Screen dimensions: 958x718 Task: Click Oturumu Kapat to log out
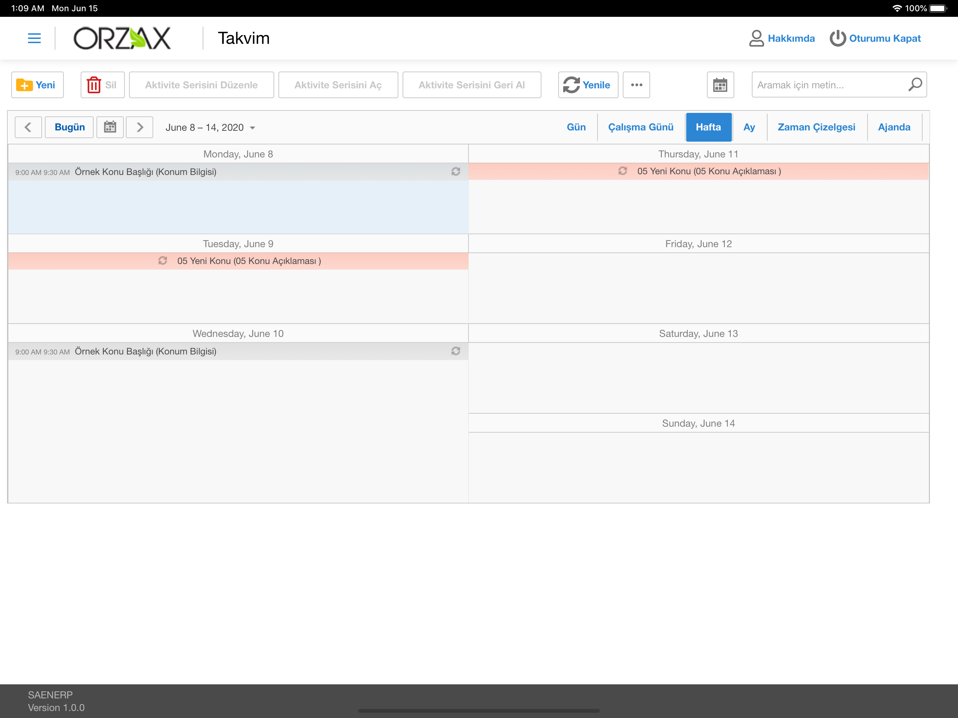[x=875, y=38]
